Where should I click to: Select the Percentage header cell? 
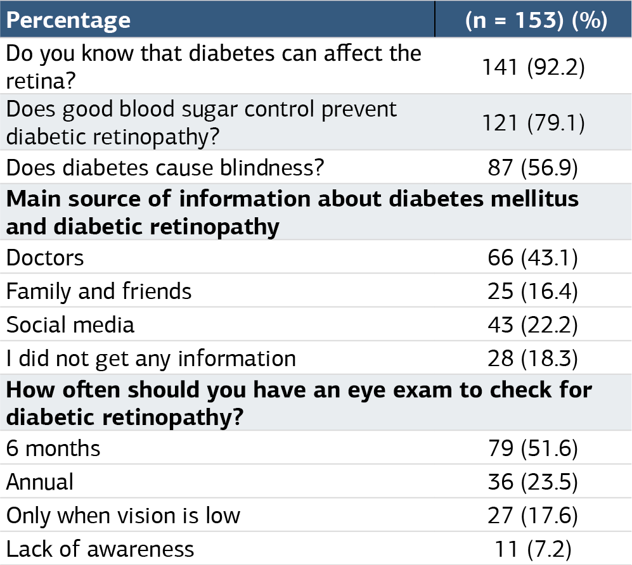217,19
